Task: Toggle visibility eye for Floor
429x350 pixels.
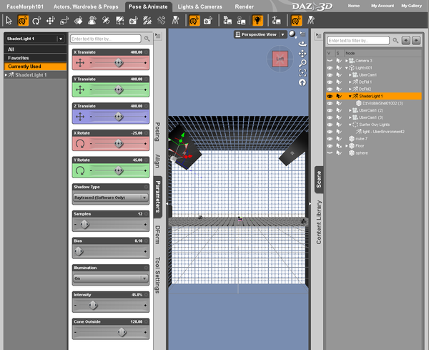Action: point(330,146)
